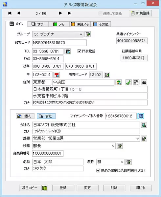Click the binoculars search icon
Image resolution: width=161 pixels, height=197 pixels.
(144, 82)
